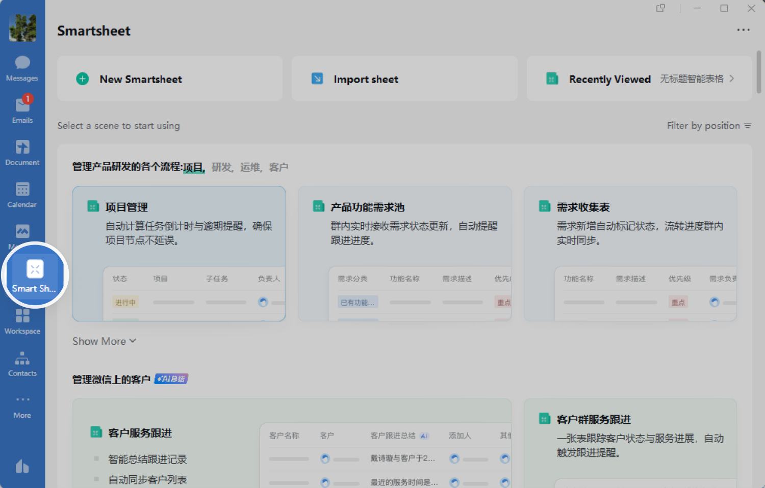Click the user profile avatar
Screen dimensions: 765x488
[22, 28]
